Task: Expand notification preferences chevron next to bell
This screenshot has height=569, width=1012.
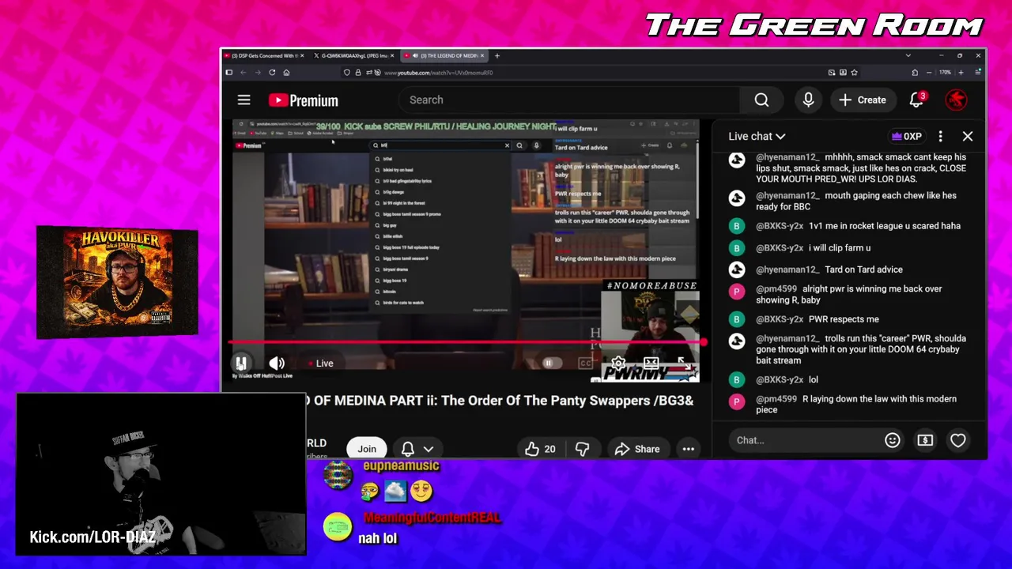Action: (x=429, y=449)
